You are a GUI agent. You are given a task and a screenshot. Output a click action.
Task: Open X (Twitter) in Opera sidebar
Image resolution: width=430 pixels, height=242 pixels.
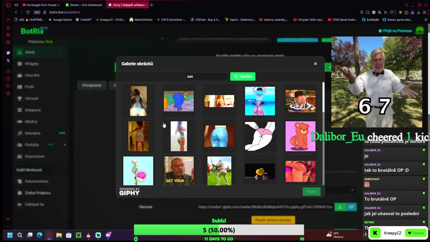tap(8, 61)
